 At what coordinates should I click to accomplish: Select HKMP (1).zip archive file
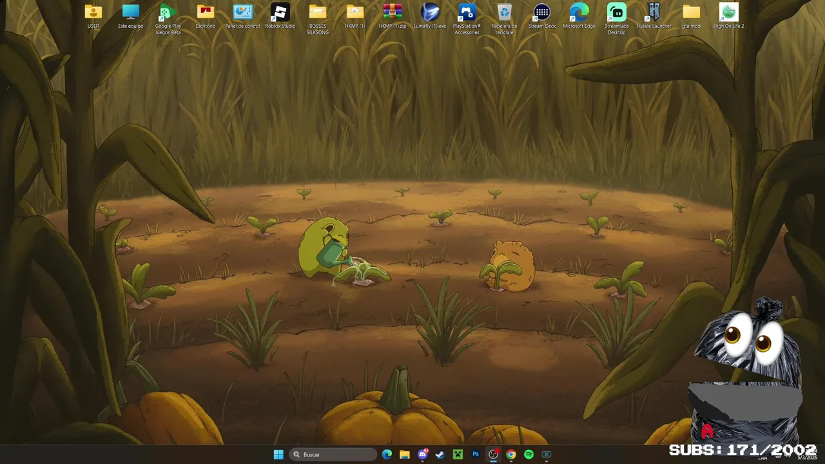pyautogui.click(x=392, y=17)
